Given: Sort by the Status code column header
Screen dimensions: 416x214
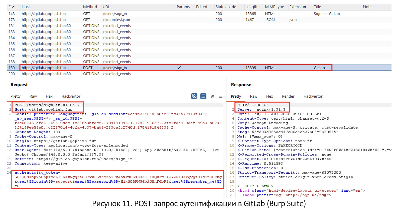Looking at the screenshot, I should (x=229, y=7).
